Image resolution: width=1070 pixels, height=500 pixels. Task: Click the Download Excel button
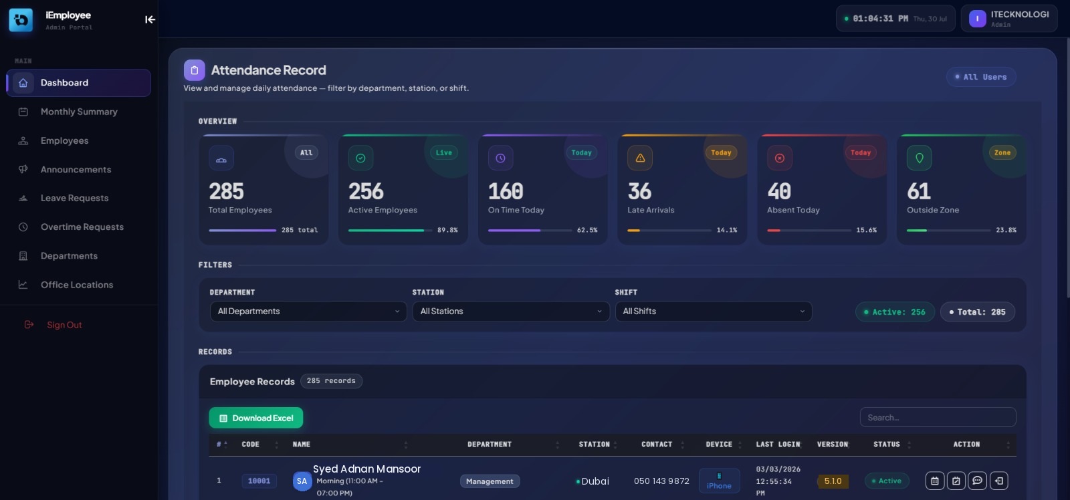256,418
